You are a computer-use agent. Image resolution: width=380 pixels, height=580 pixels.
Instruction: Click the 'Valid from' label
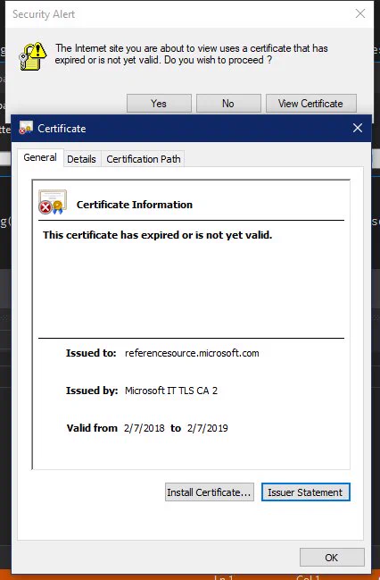92,428
